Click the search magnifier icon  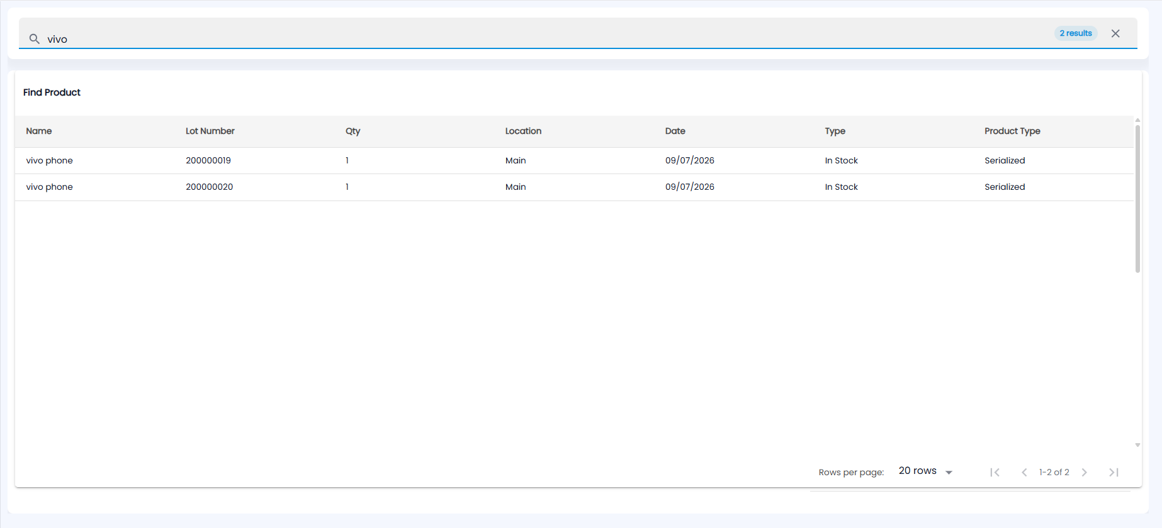(35, 39)
